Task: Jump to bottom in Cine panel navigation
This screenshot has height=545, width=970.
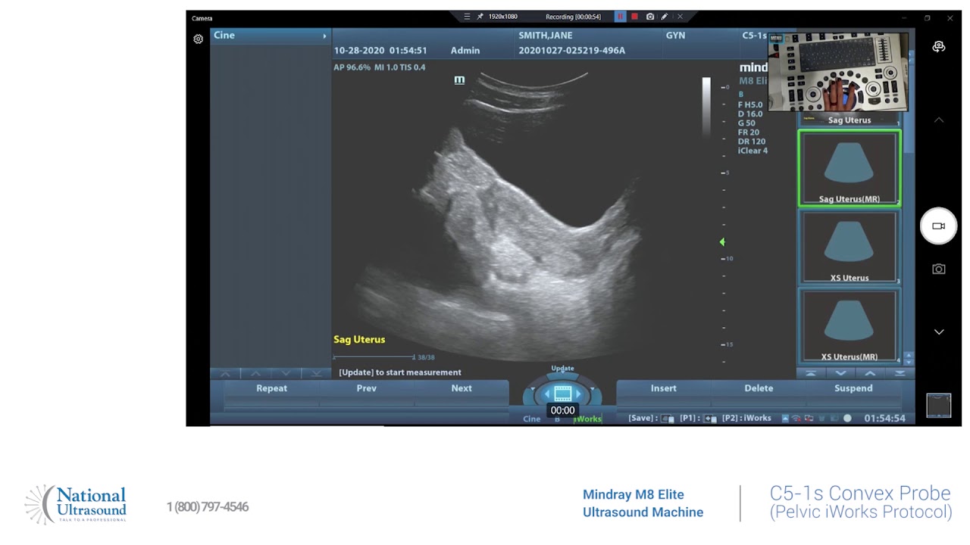Action: (316, 373)
